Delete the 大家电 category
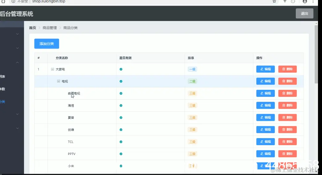Viewport: 322px width, 175px height. pos(287,69)
